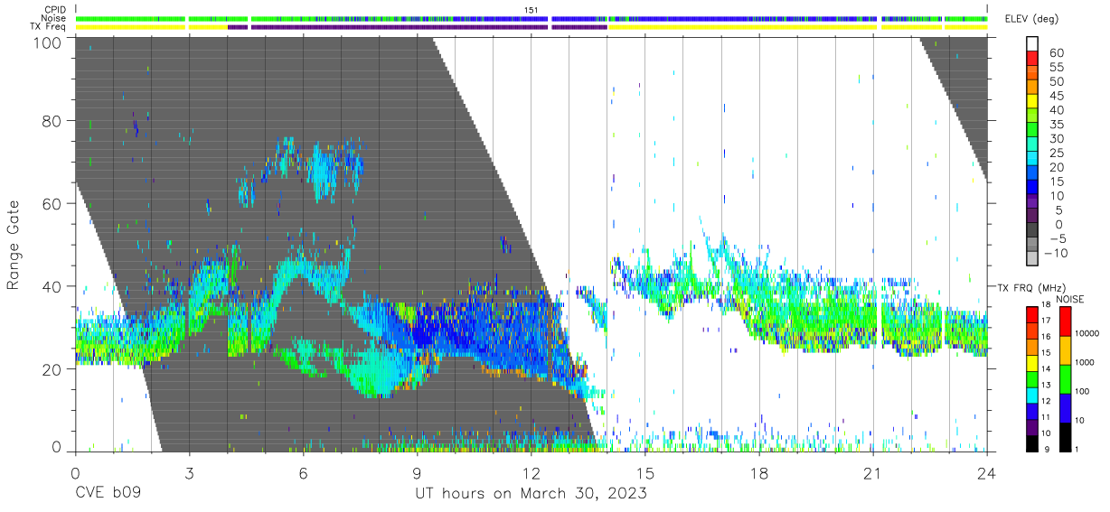
Task: Click the 1000 label on the NOISE scale
Action: click(1085, 362)
